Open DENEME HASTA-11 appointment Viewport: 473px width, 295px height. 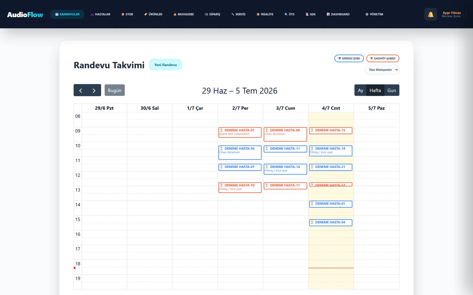pos(285,149)
